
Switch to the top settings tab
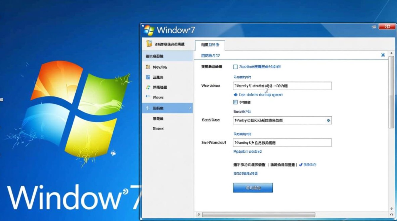pyautogui.click(x=210, y=45)
